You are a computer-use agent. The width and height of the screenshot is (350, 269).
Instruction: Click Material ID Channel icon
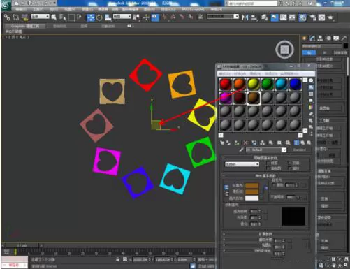click(x=279, y=143)
